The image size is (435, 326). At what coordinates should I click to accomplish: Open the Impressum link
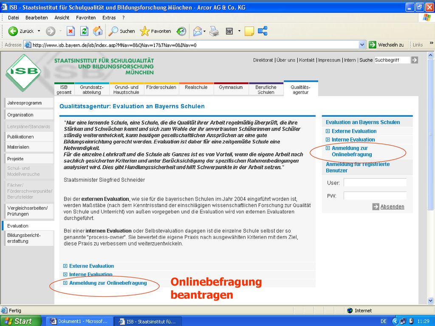(329, 60)
